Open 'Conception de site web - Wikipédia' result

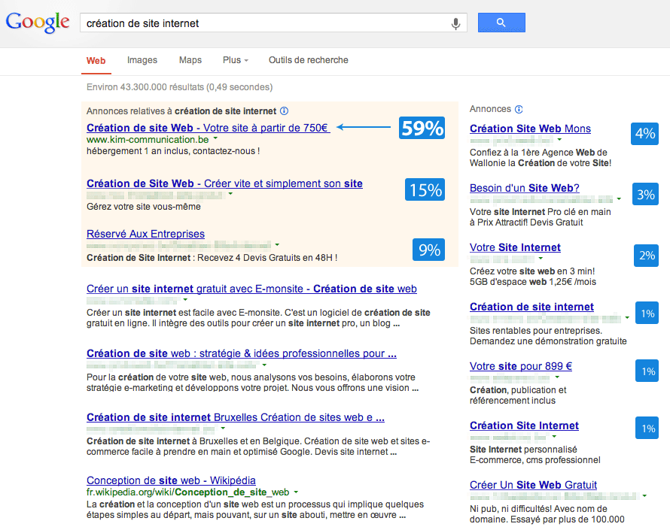pos(171,480)
